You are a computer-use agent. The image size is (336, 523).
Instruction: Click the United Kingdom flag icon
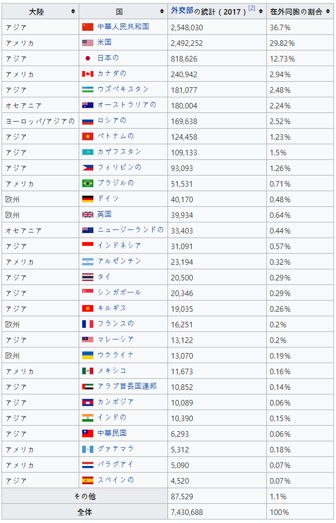[x=88, y=214]
